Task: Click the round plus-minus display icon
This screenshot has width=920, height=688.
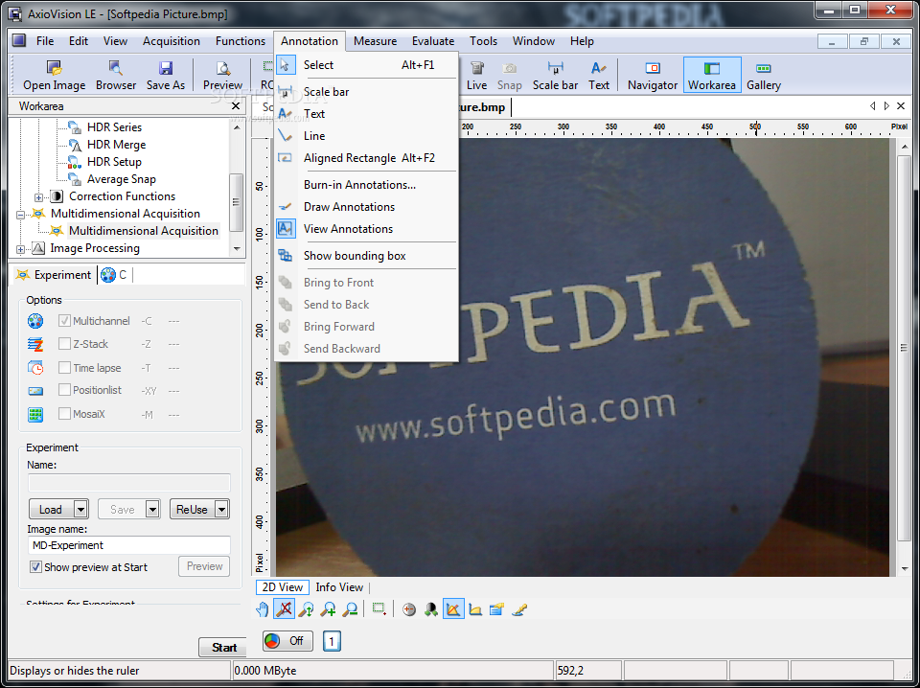Action: [x=409, y=609]
